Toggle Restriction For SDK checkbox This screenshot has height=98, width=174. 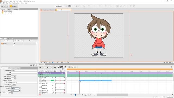(x=12, y=93)
